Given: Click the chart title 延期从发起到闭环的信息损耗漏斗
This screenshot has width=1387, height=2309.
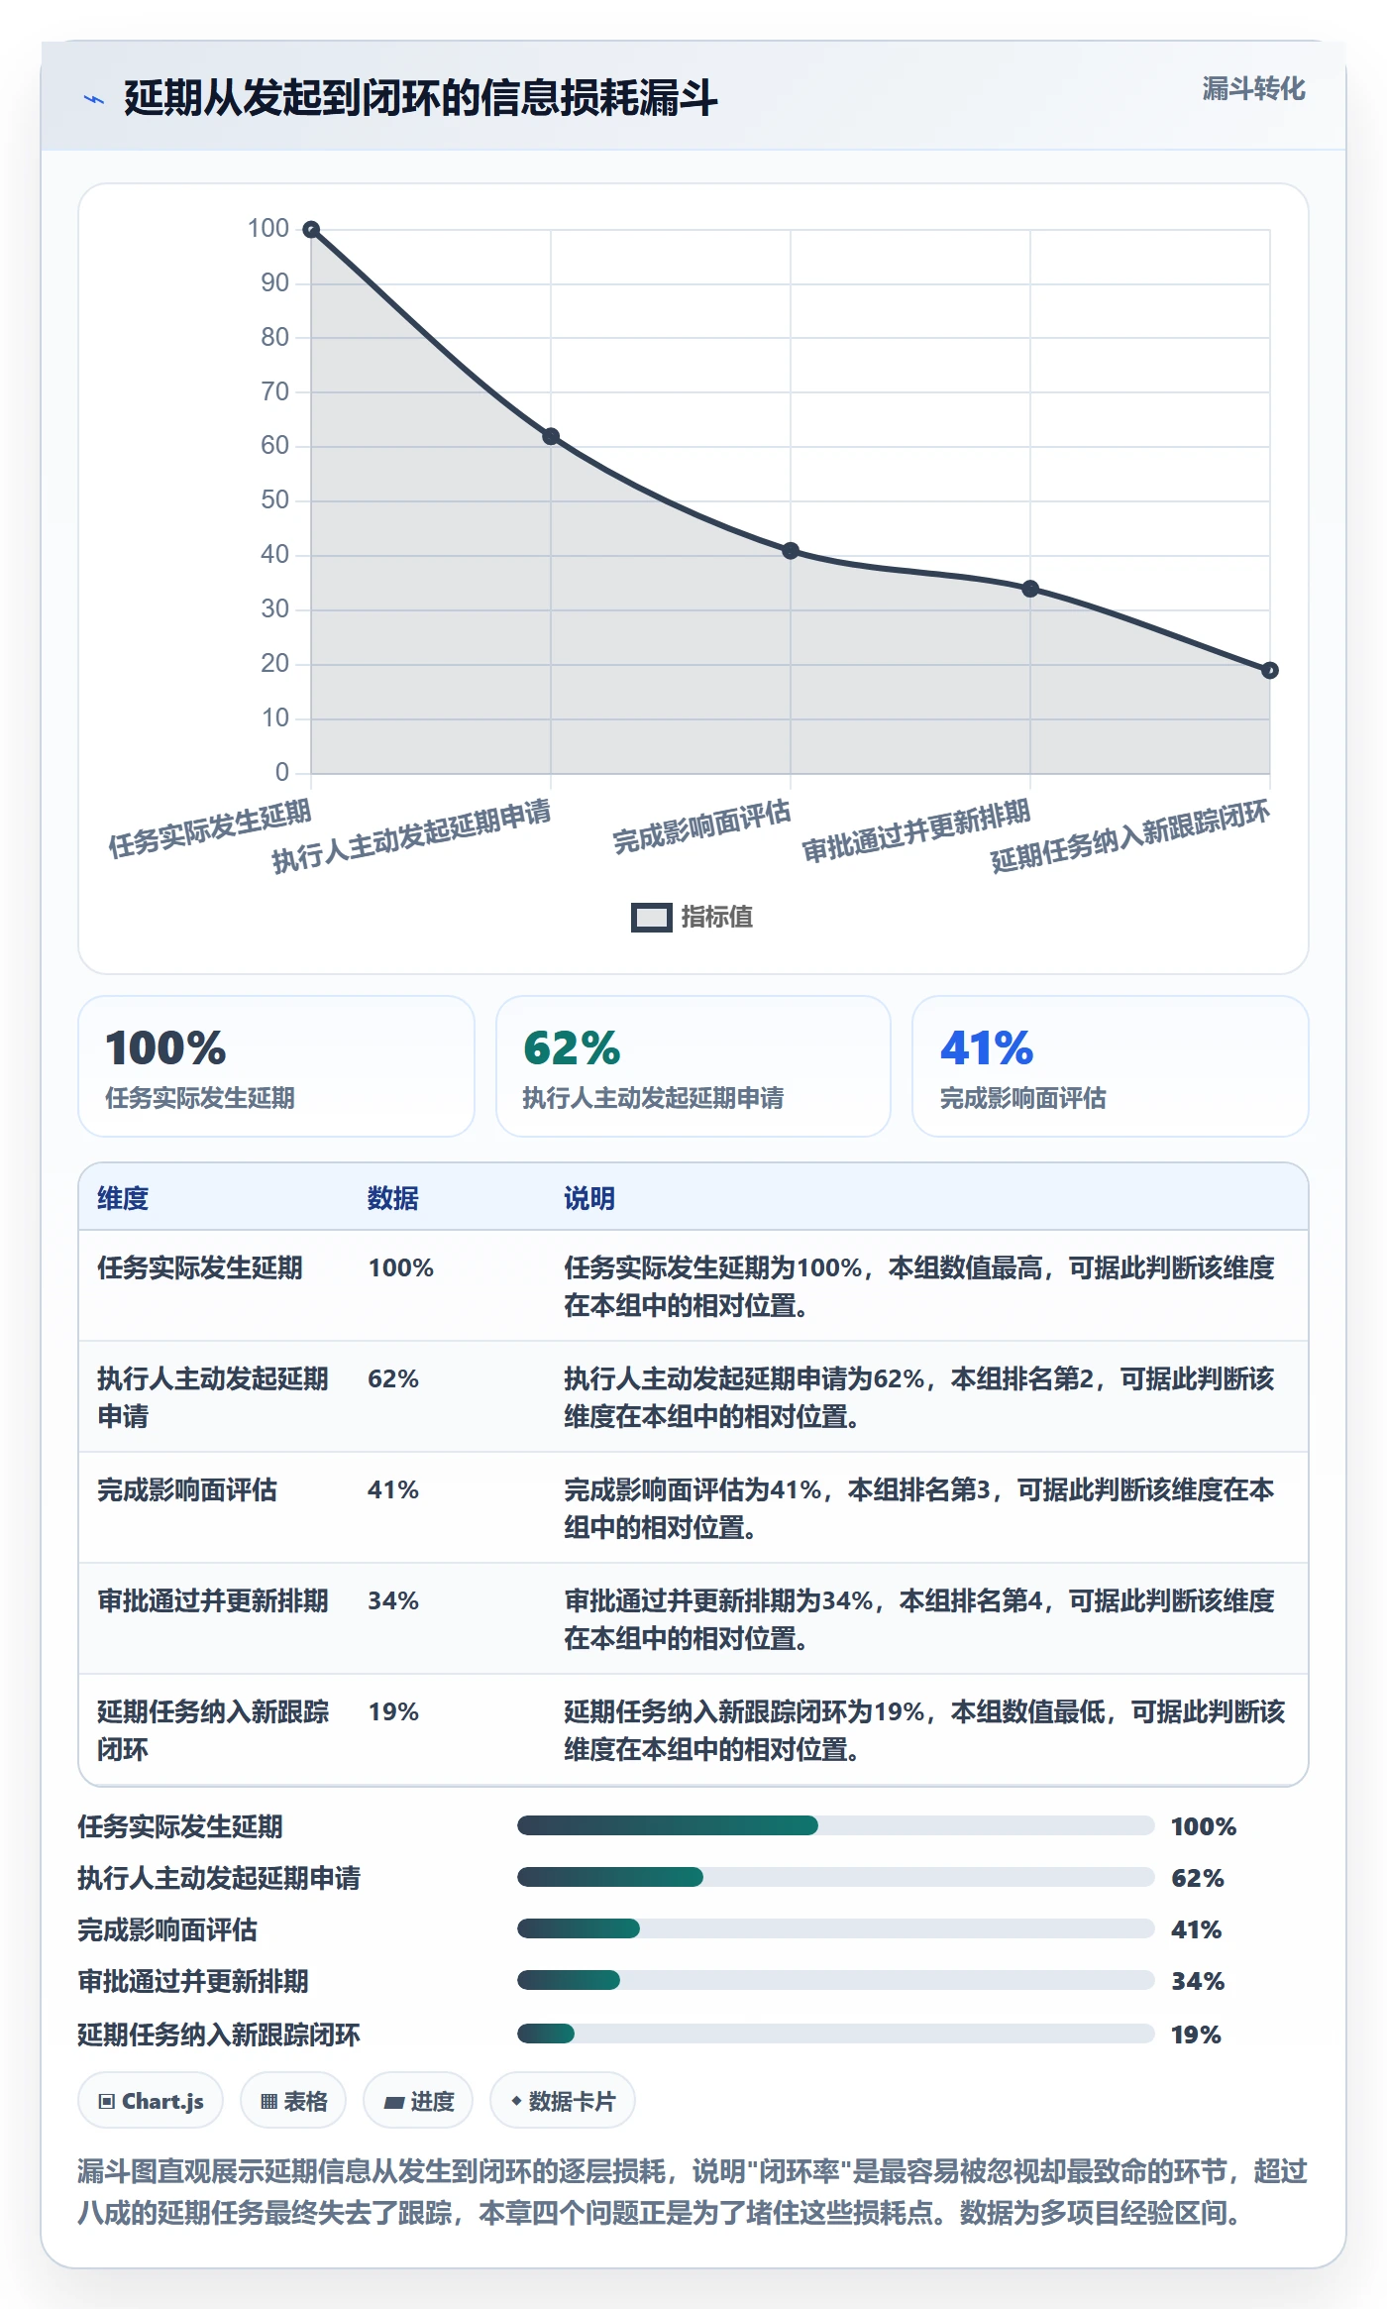Looking at the screenshot, I should [420, 98].
